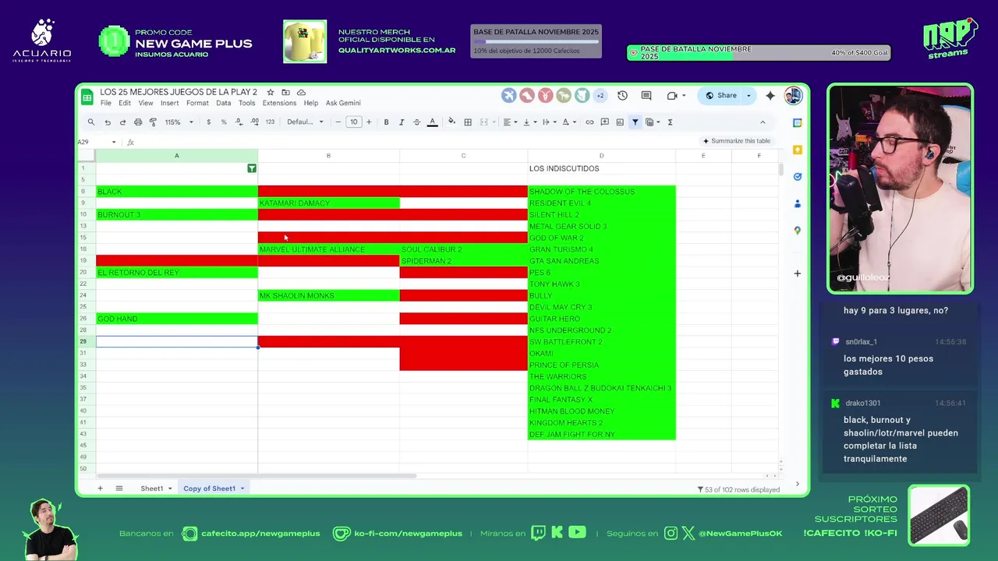Open the Edit menu
Image resolution: width=998 pixels, height=561 pixels.
pyautogui.click(x=125, y=103)
